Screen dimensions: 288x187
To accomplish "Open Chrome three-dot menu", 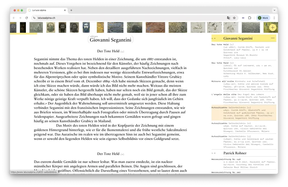I will tap(274, 18).
